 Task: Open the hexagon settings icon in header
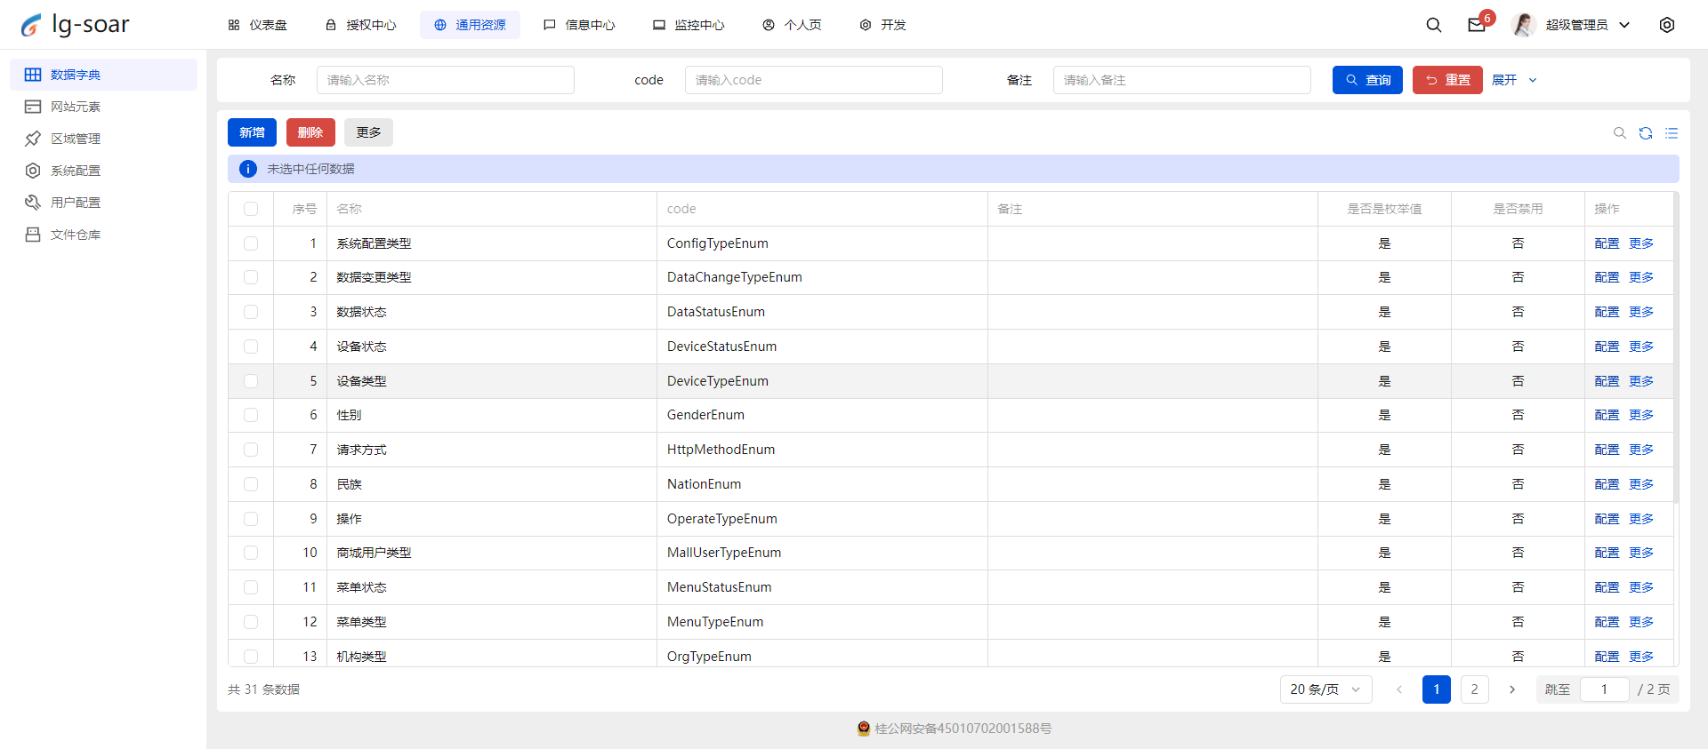click(x=1667, y=25)
